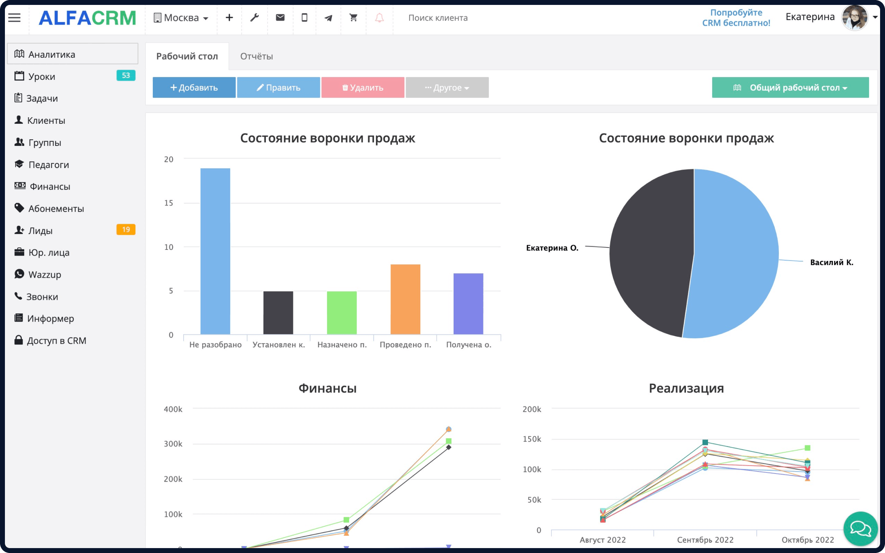The image size is (885, 553).
Task: Click the email envelope icon
Action: 280,18
